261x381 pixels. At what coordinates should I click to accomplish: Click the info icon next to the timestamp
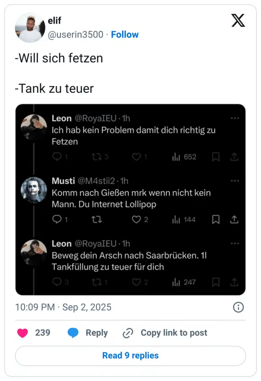(239, 308)
